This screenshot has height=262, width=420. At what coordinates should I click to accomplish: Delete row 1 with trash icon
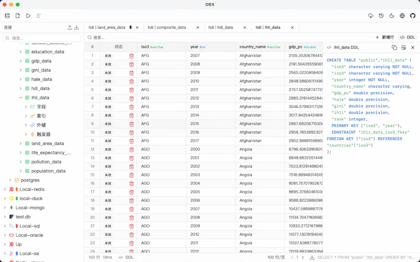[x=132, y=56]
